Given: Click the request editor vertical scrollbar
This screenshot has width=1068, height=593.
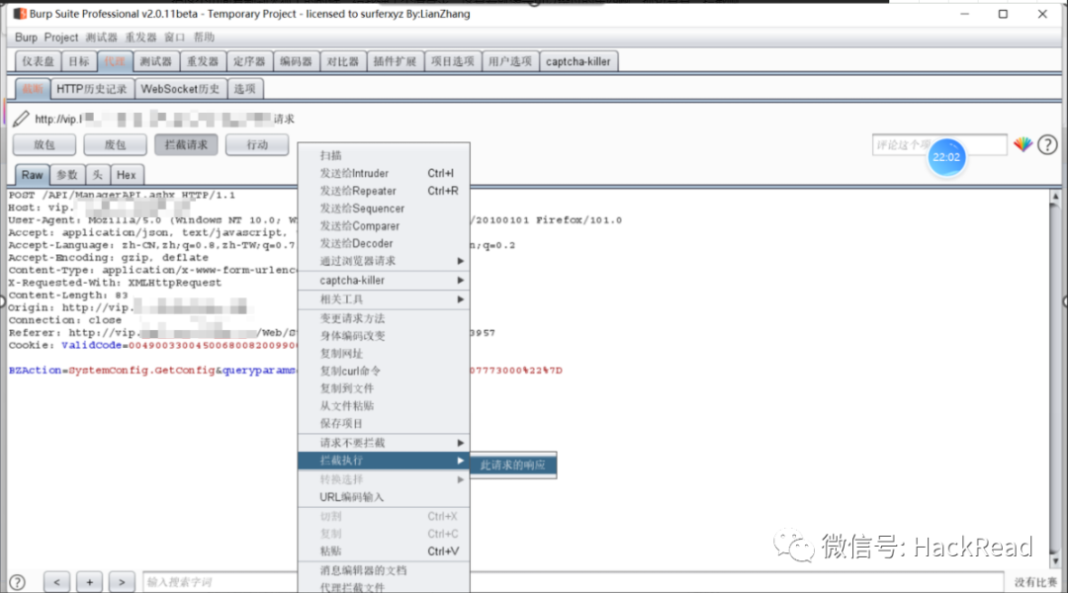Looking at the screenshot, I should 1055,379.
